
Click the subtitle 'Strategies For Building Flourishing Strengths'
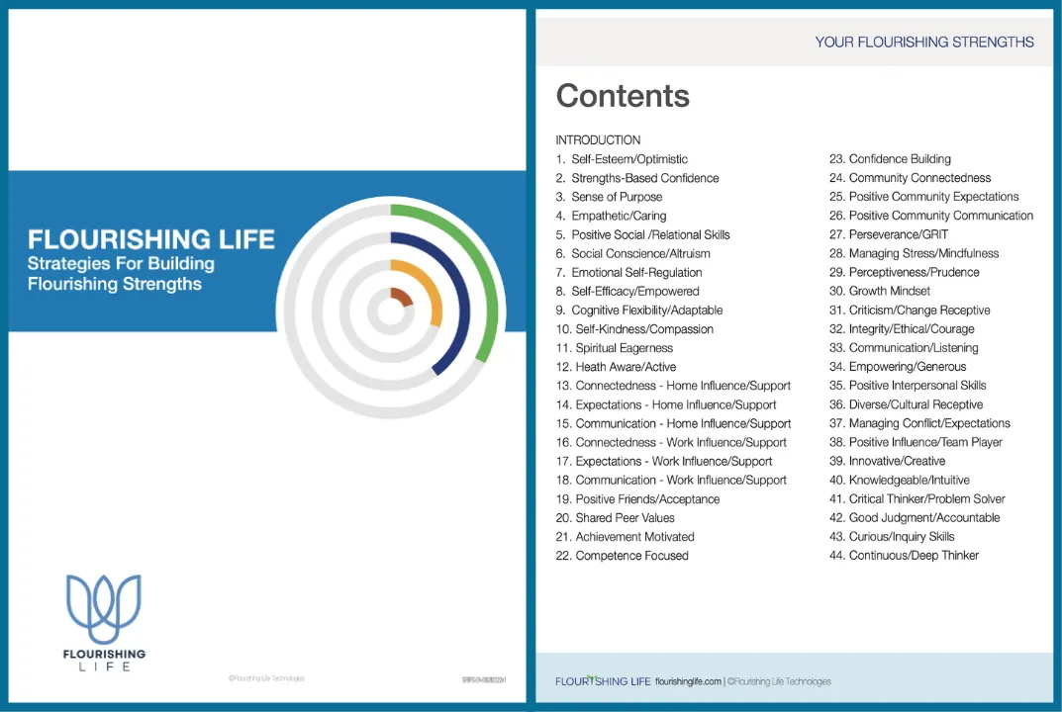(x=121, y=274)
